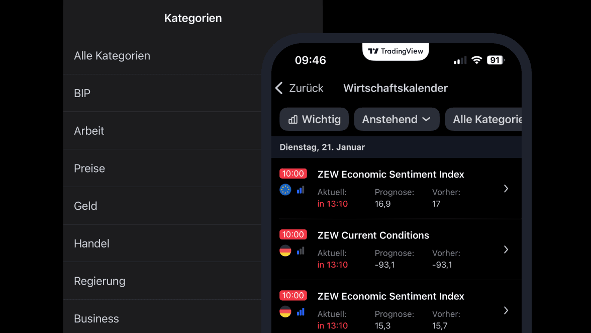
Task: Open the TradingView logo at screen top
Action: click(x=396, y=51)
